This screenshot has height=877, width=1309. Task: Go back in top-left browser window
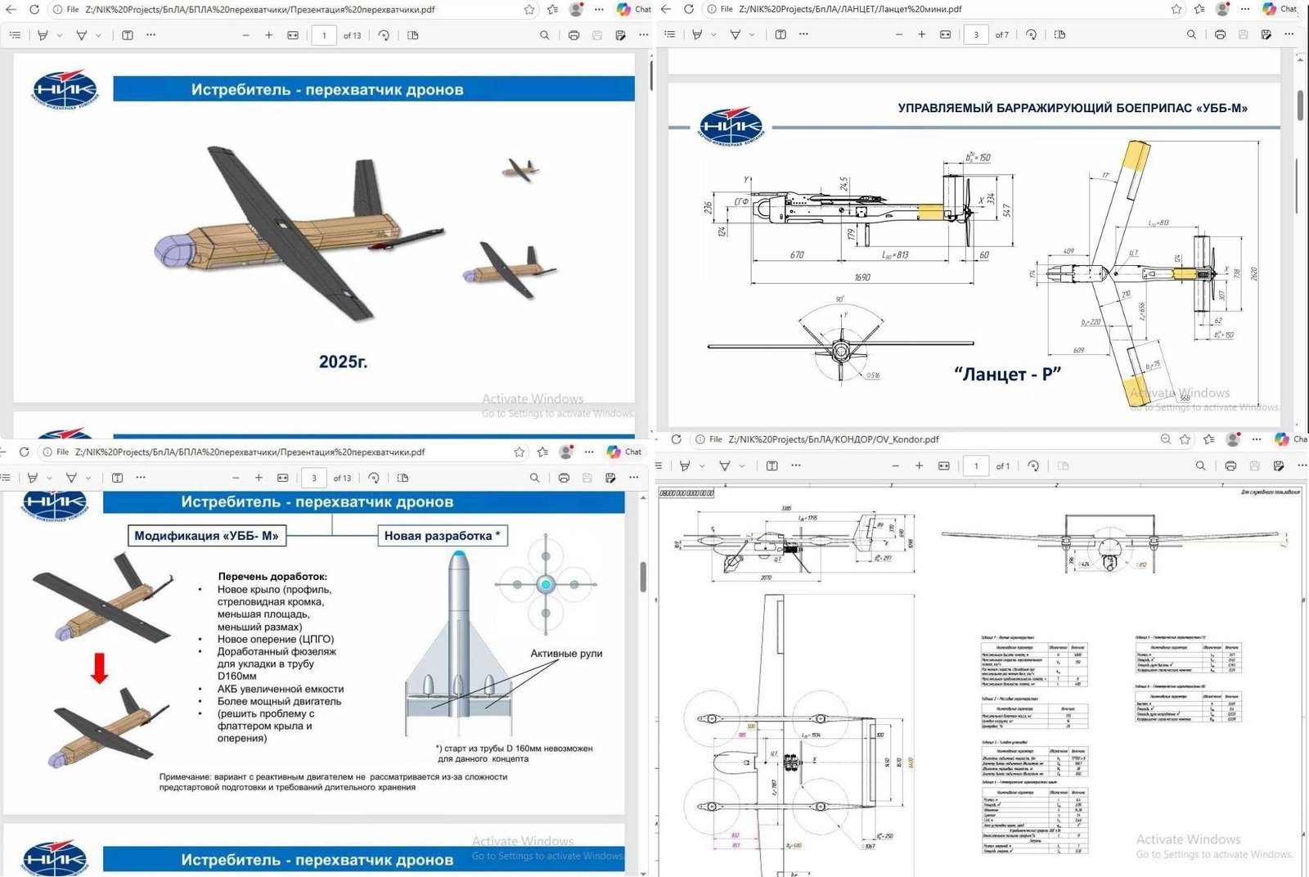[x=11, y=9]
